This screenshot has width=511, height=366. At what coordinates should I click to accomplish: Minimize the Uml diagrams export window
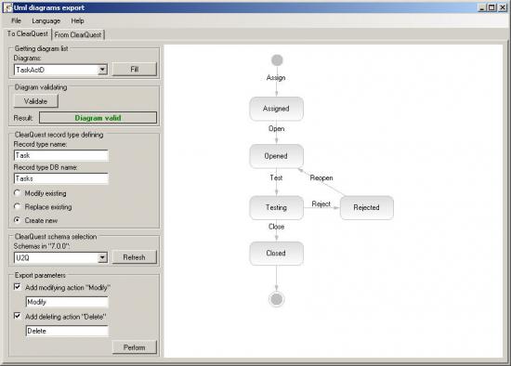482,7
